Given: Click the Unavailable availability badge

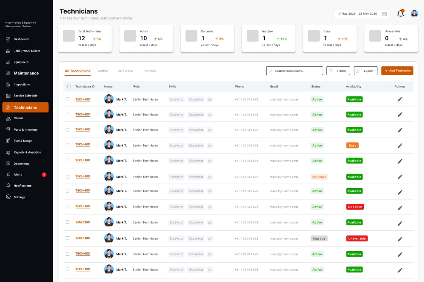Looking at the screenshot, I should pos(357,238).
